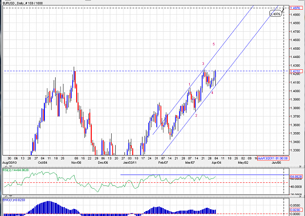Click the up arrow on the EWO pane divider
305x216 pixels.
click(x=6, y=196)
